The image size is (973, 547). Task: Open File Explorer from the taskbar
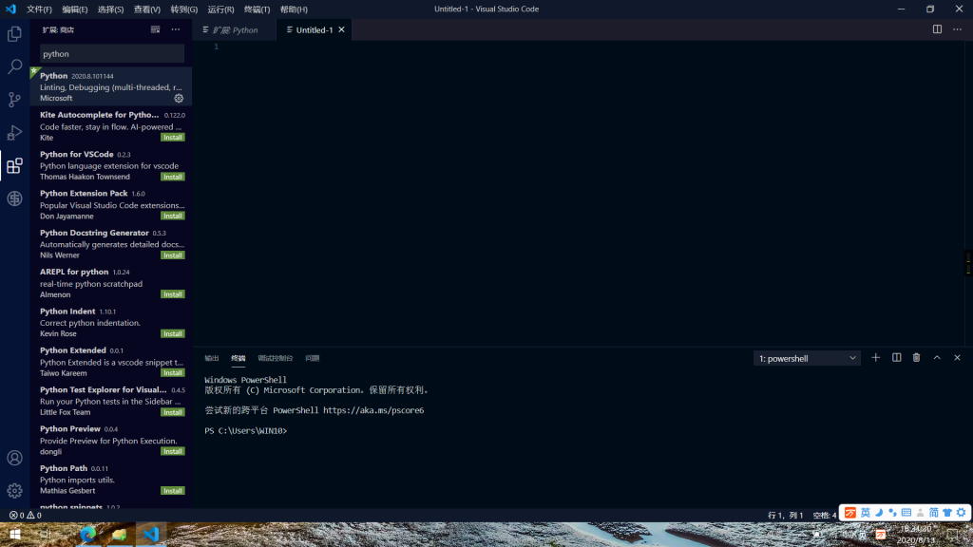[119, 534]
